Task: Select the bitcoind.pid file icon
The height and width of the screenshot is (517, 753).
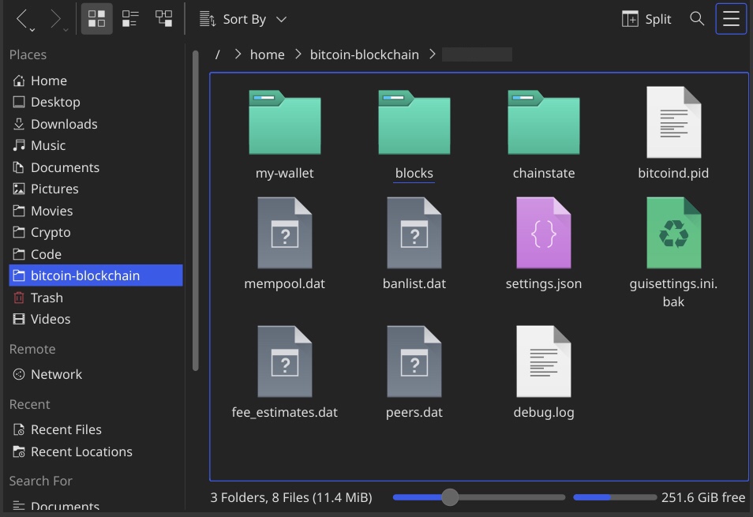Action: point(674,122)
